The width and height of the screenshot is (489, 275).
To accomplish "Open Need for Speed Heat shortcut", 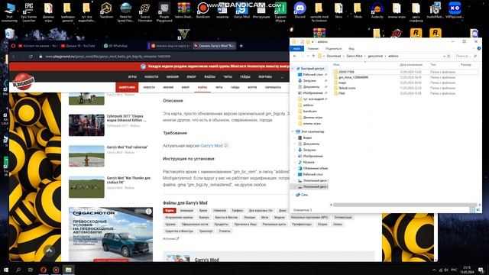I will click(x=125, y=12).
